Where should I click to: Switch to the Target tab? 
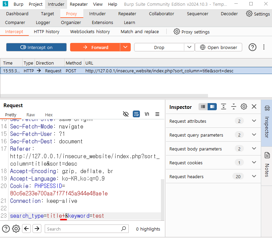click(47, 14)
